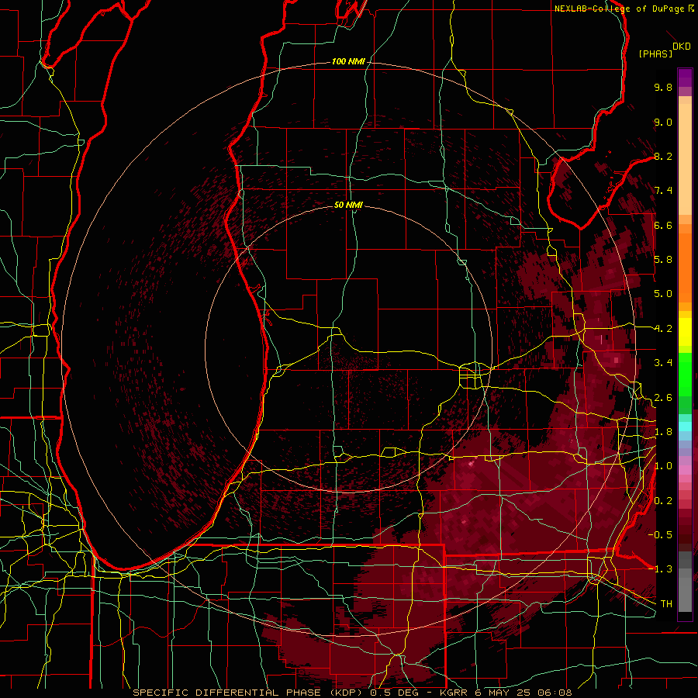
Task: Click the 06:08 timestamp in the caption
Action: tap(555, 693)
